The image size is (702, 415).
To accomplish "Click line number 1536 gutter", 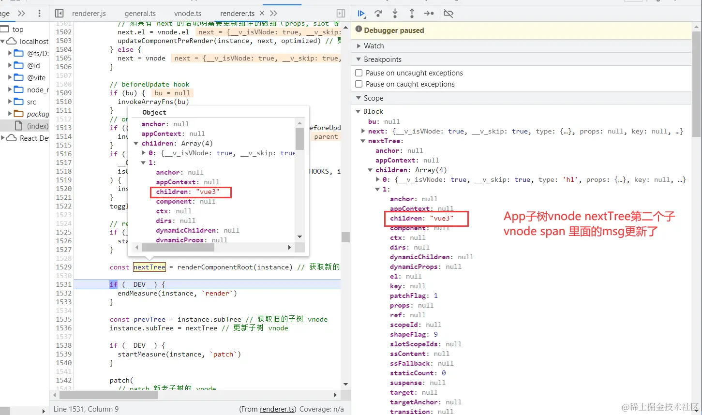I will [63, 328].
